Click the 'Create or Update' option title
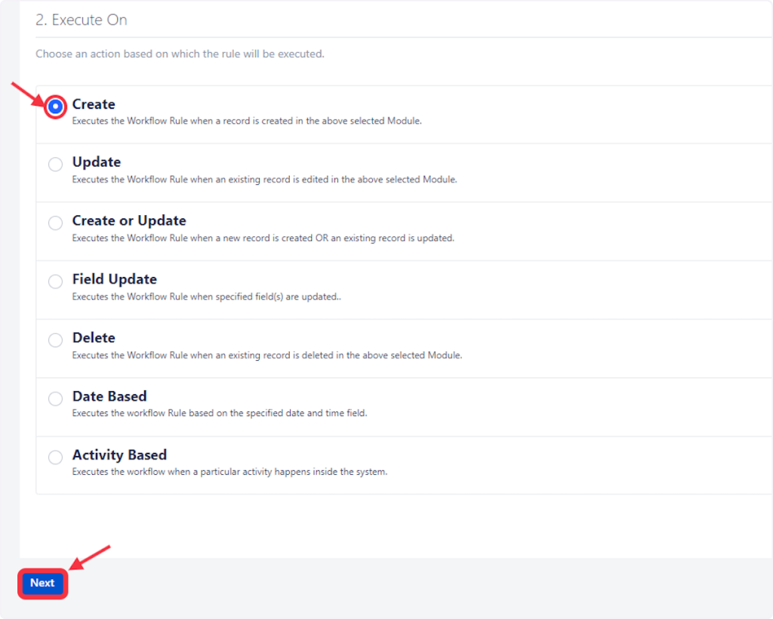Viewport: 773px width, 619px height. [129, 220]
